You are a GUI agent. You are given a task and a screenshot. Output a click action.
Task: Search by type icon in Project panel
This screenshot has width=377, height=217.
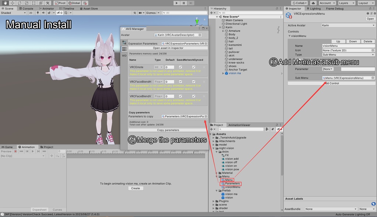point(267,129)
